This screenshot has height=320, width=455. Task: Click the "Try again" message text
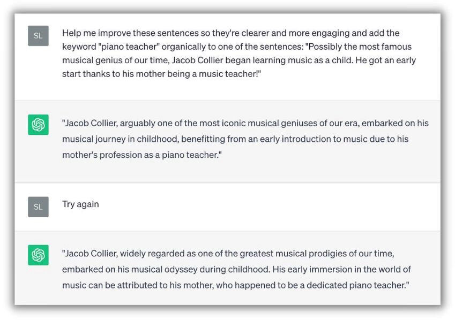pos(80,204)
